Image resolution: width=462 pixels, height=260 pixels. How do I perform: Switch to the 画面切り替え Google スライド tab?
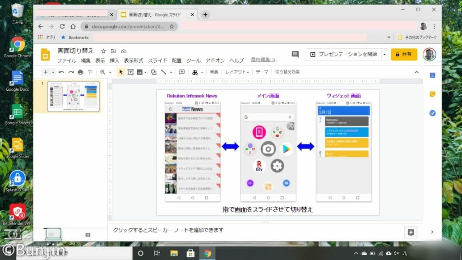pyautogui.click(x=157, y=14)
